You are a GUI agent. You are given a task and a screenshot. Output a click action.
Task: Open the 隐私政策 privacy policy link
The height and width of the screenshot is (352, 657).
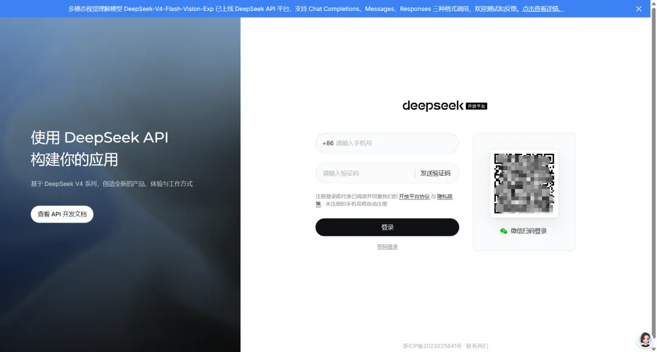click(x=445, y=197)
